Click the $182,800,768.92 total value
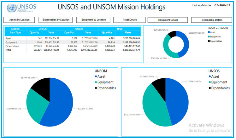The width and height of the screenshot is (236, 140). tap(131, 42)
